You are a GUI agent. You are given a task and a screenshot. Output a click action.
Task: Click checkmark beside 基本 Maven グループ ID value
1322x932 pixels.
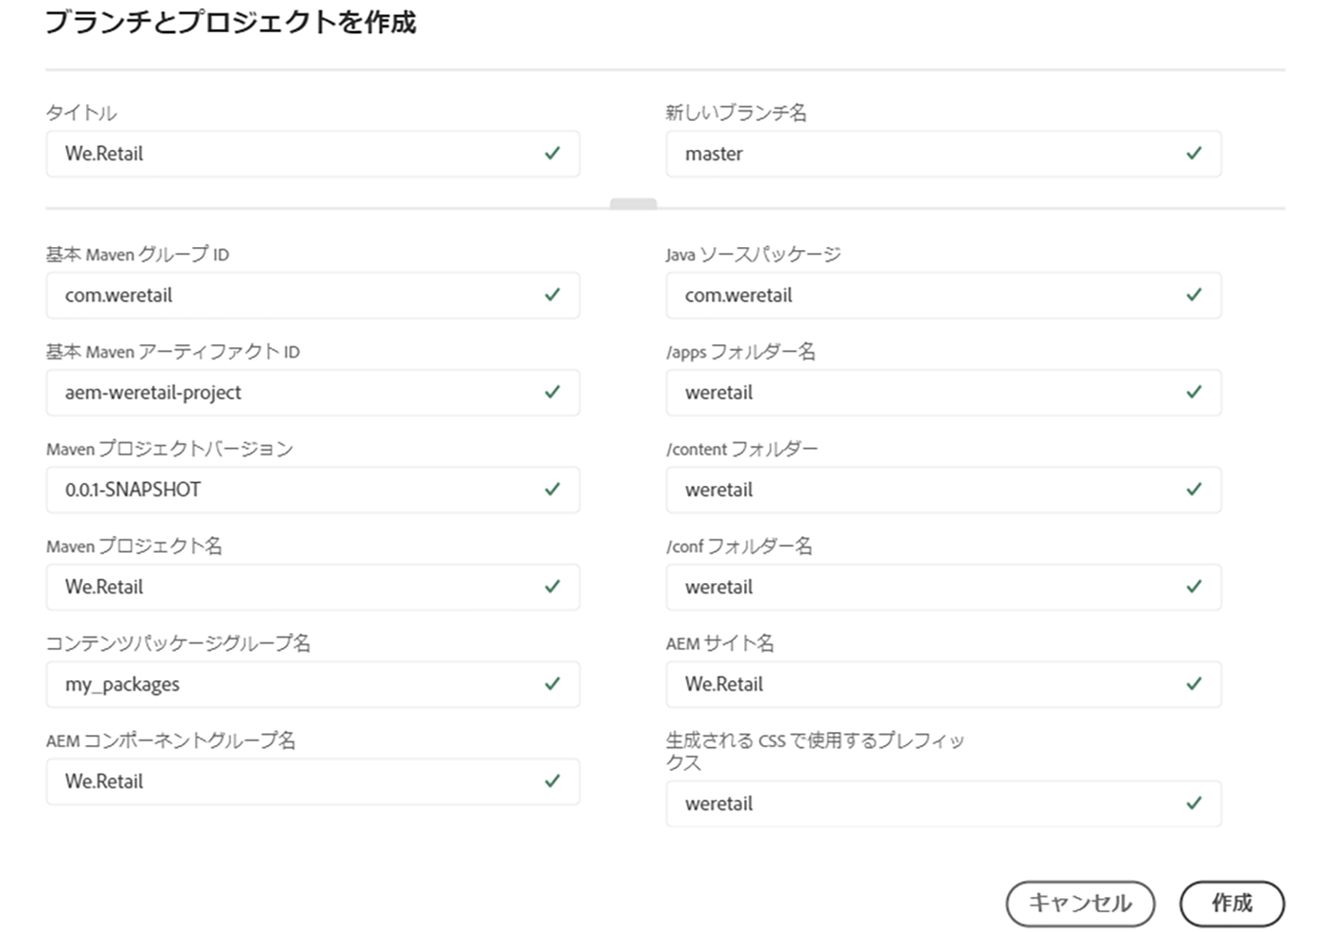553,294
